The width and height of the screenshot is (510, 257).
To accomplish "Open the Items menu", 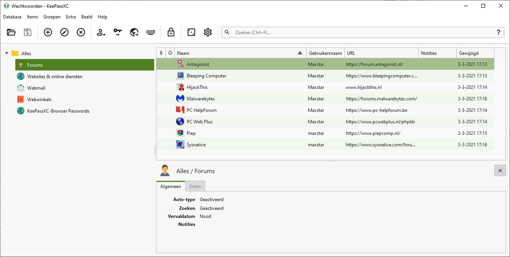I will coord(32,17).
